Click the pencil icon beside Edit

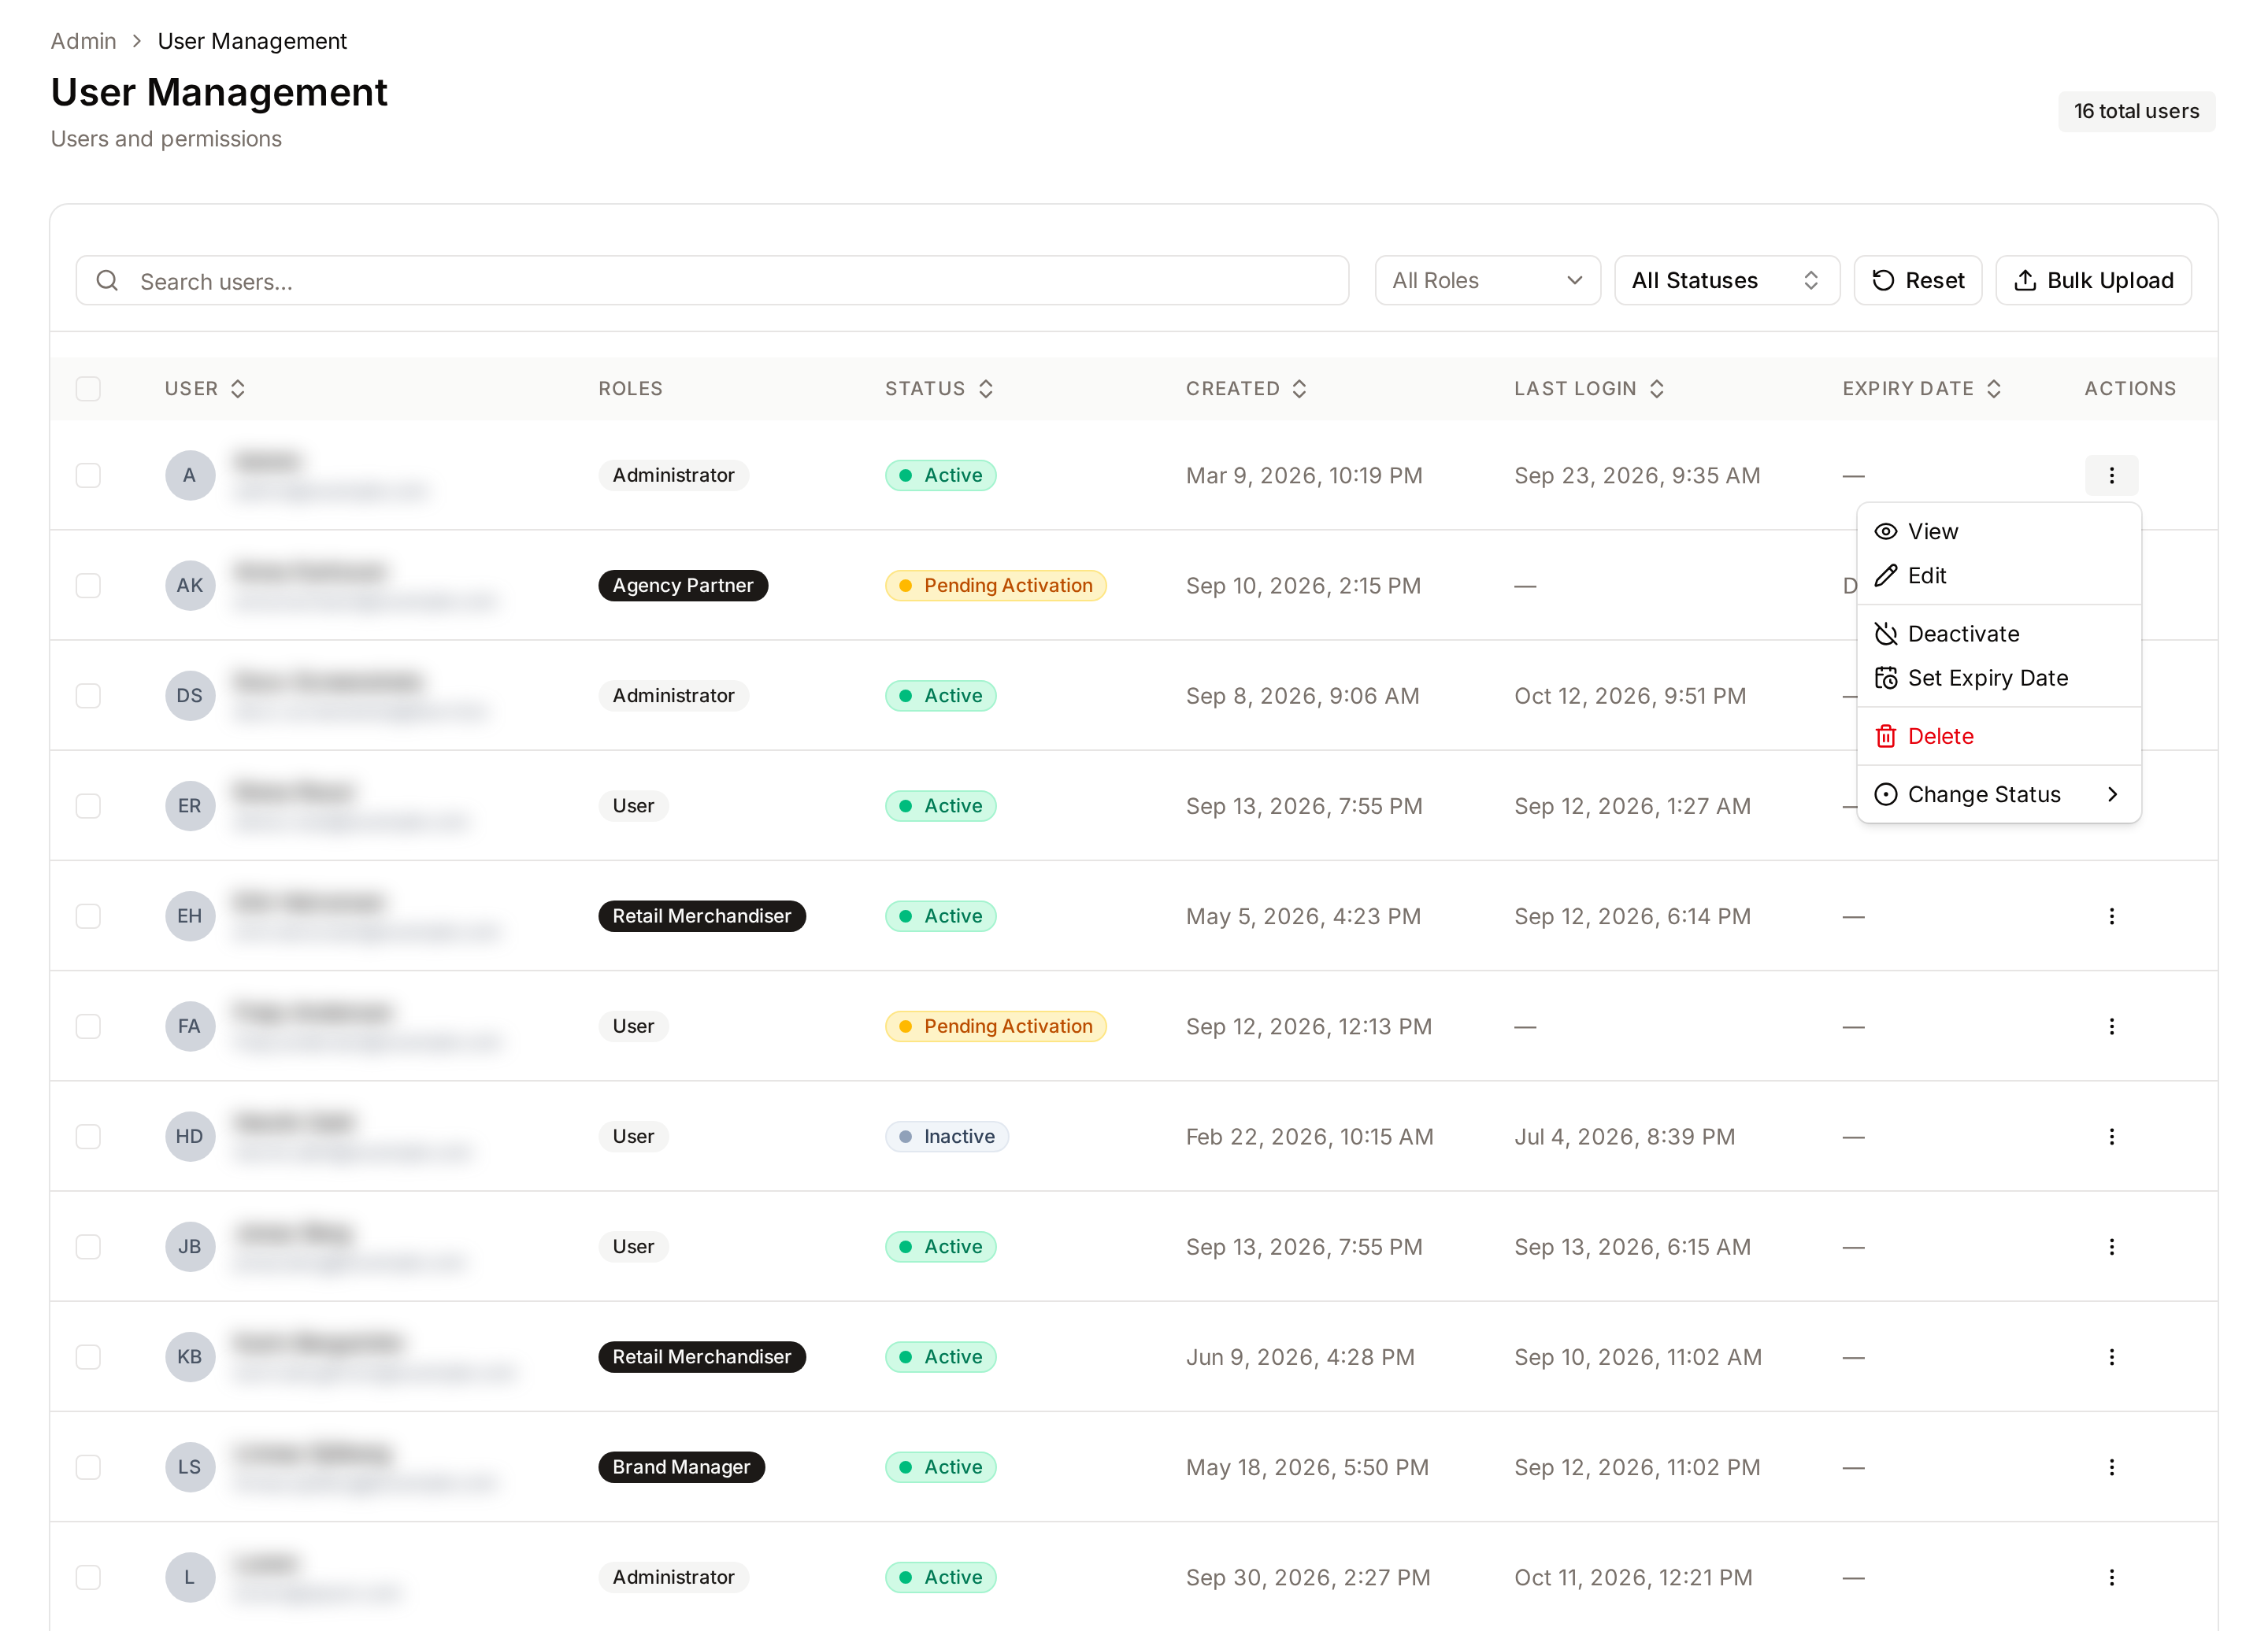pos(1885,575)
